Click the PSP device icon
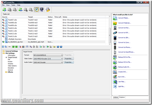This screenshot has width=152, height=105. click(x=115, y=33)
